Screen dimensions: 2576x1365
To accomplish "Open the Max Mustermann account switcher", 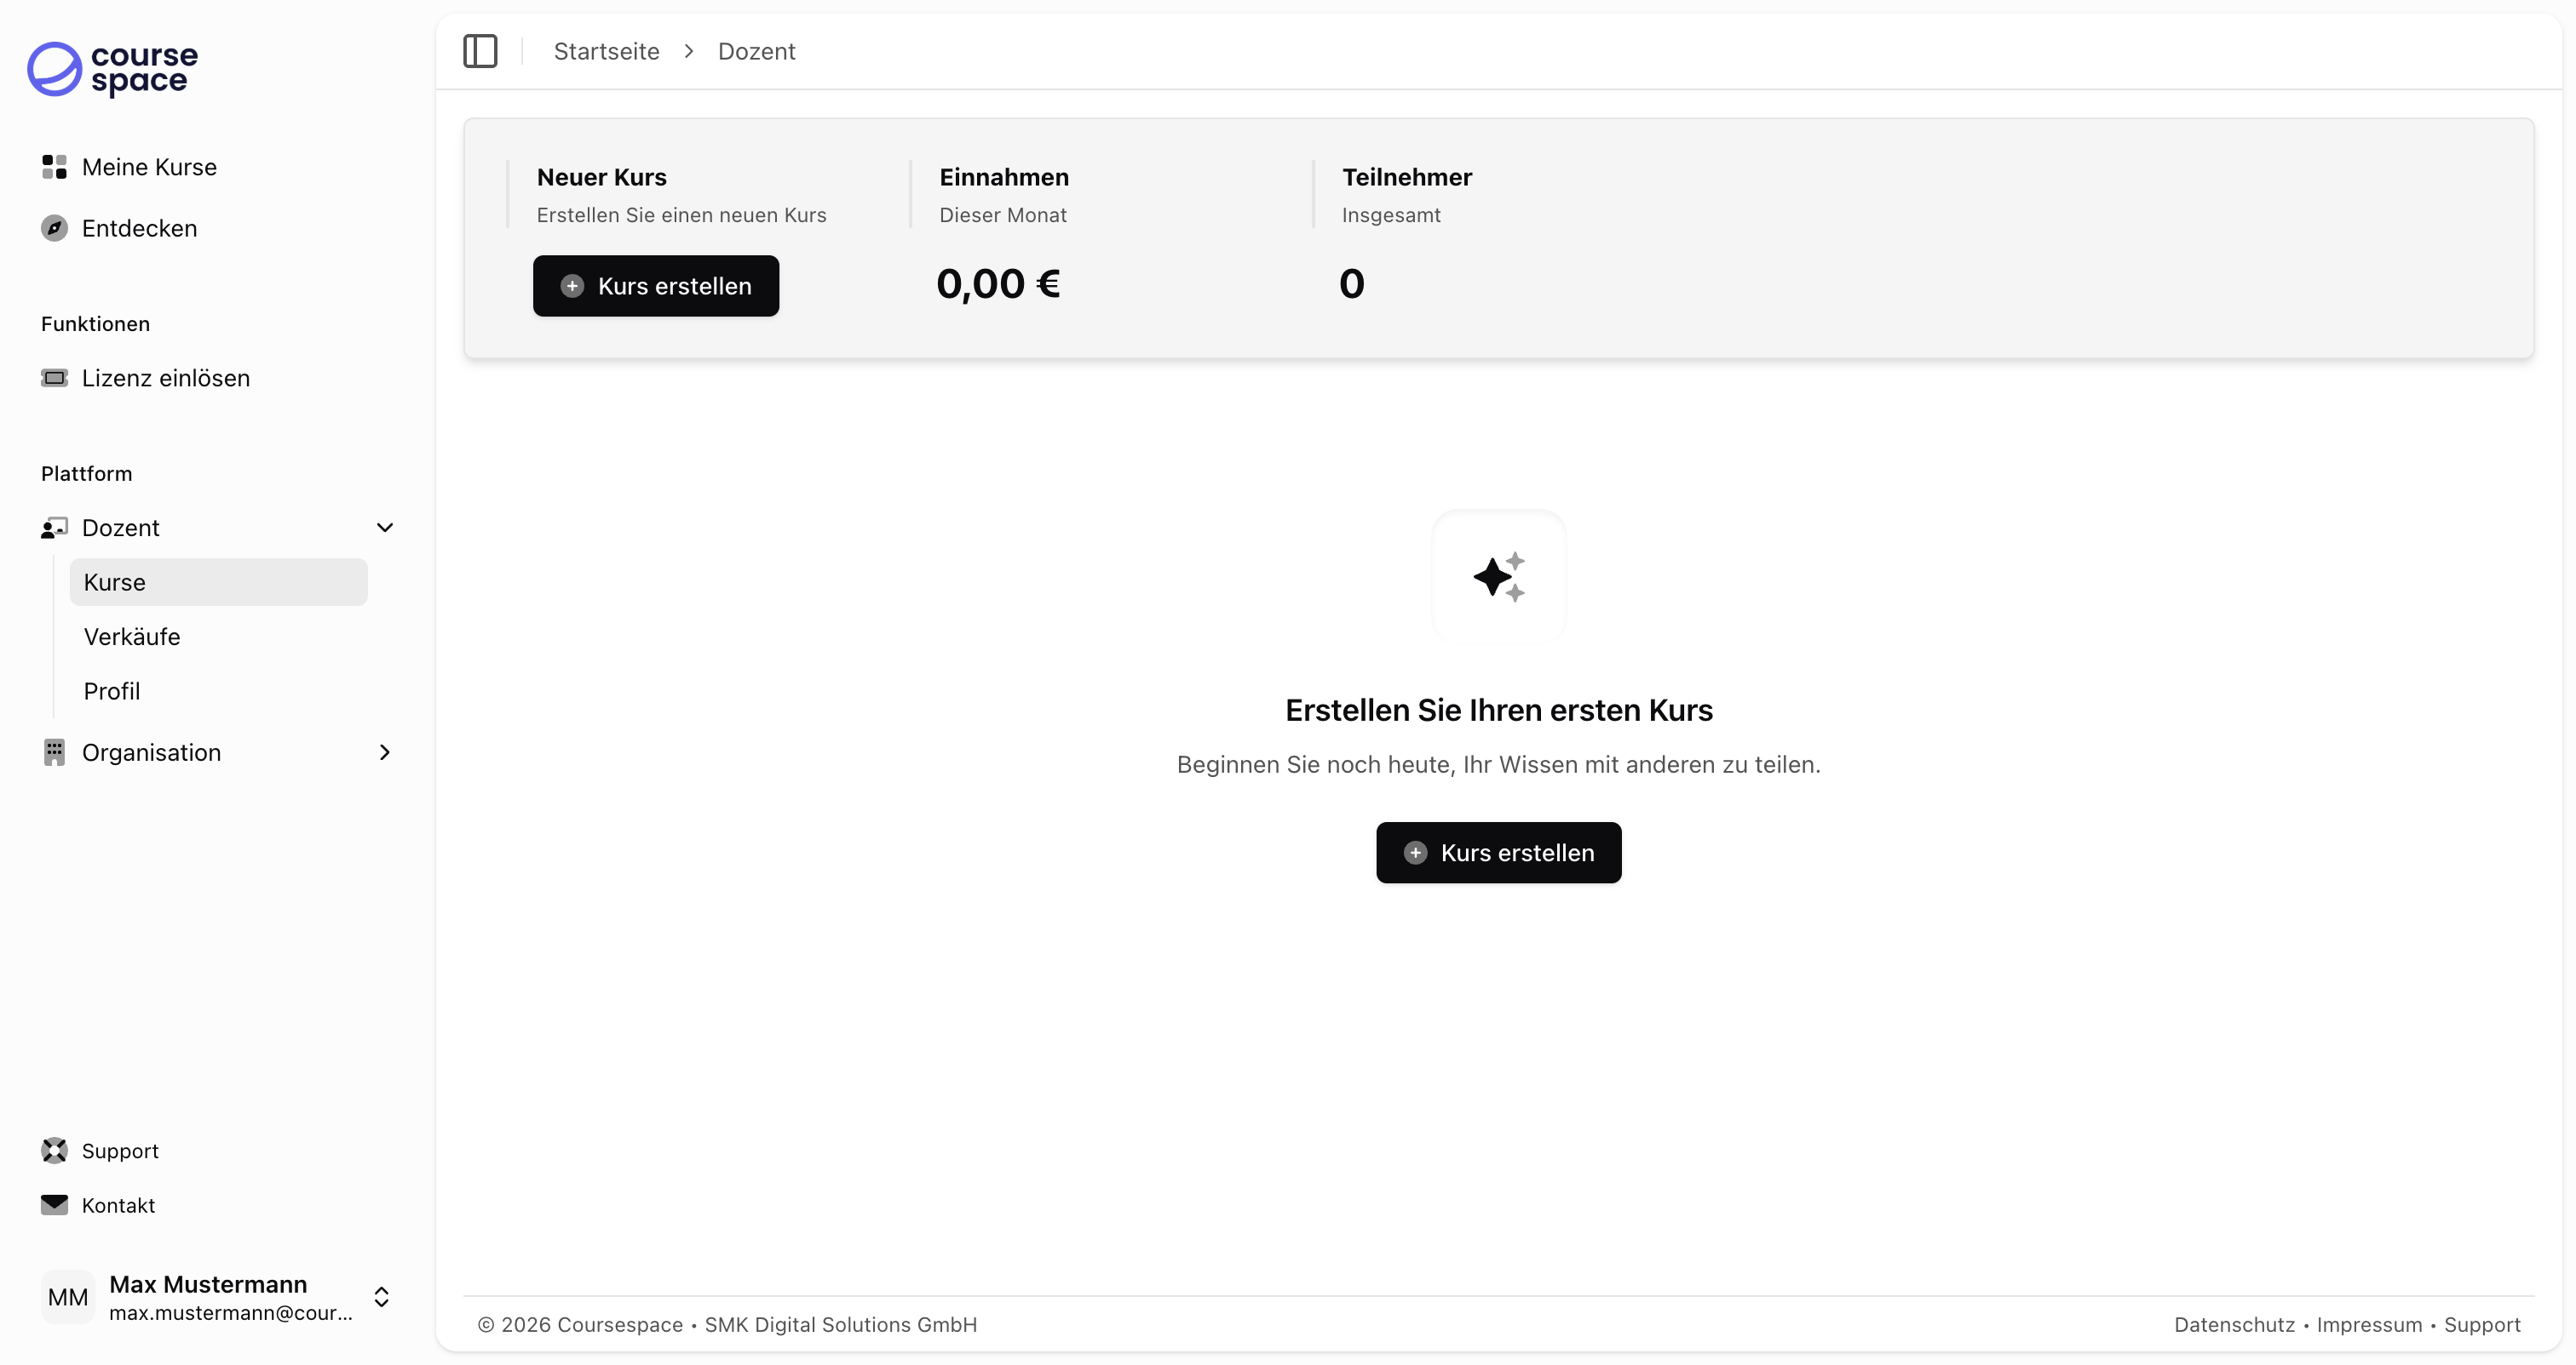I will [x=381, y=1296].
